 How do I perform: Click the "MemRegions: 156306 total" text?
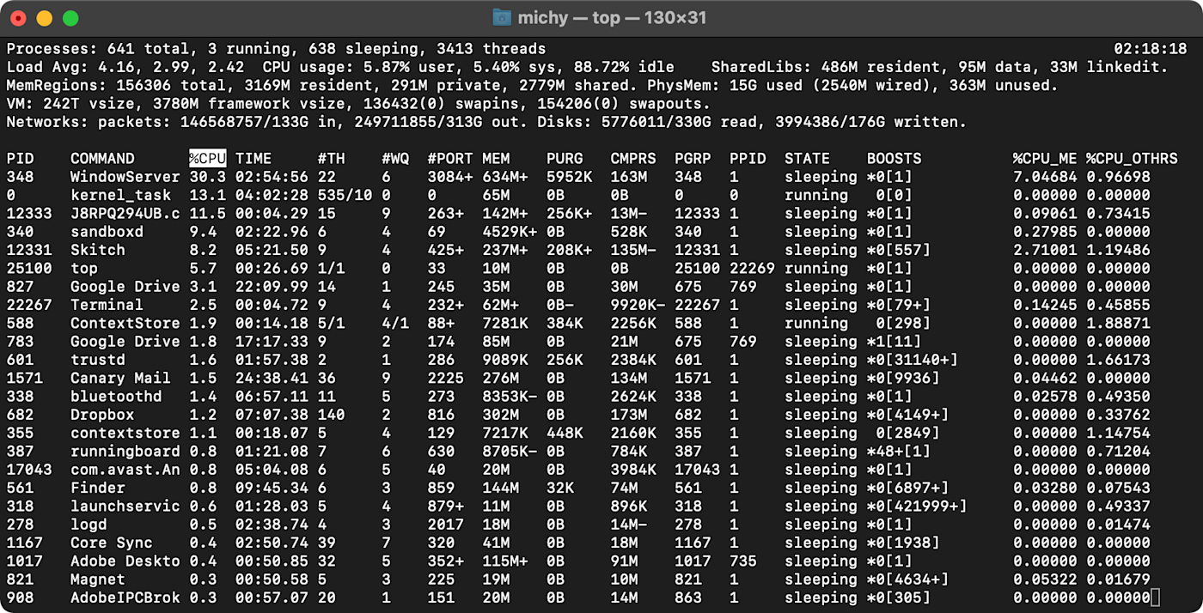coord(116,85)
